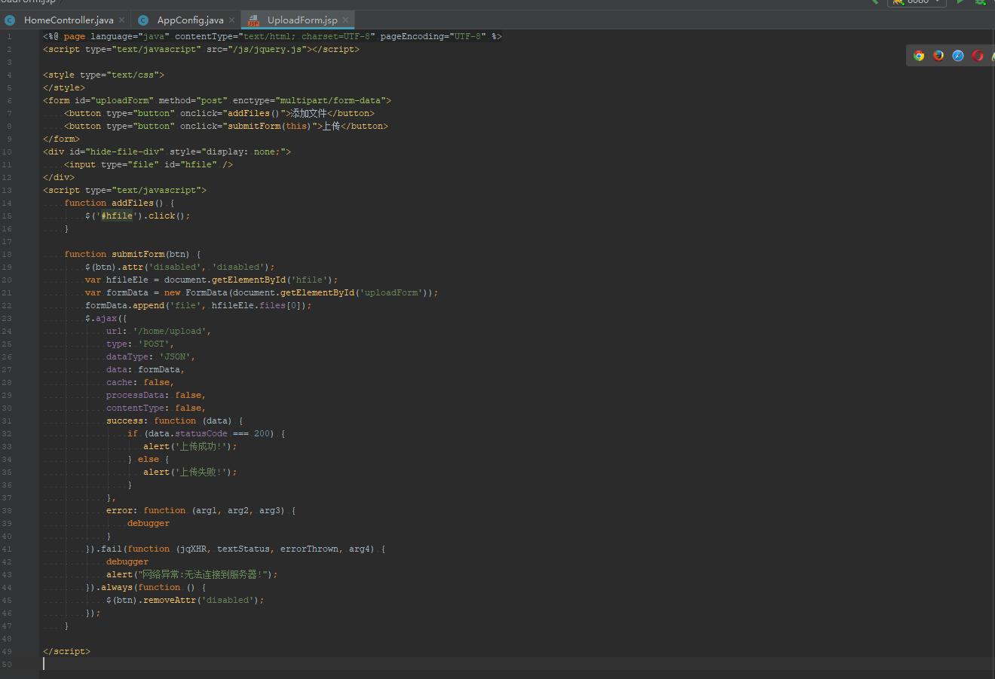Open in Chrome browser icon
995x679 pixels.
[919, 56]
